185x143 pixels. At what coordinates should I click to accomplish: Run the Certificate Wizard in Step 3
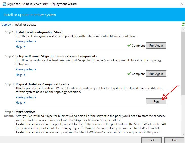coord(156,101)
